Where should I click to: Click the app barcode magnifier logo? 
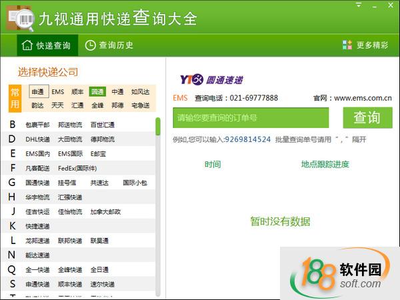tap(20, 19)
